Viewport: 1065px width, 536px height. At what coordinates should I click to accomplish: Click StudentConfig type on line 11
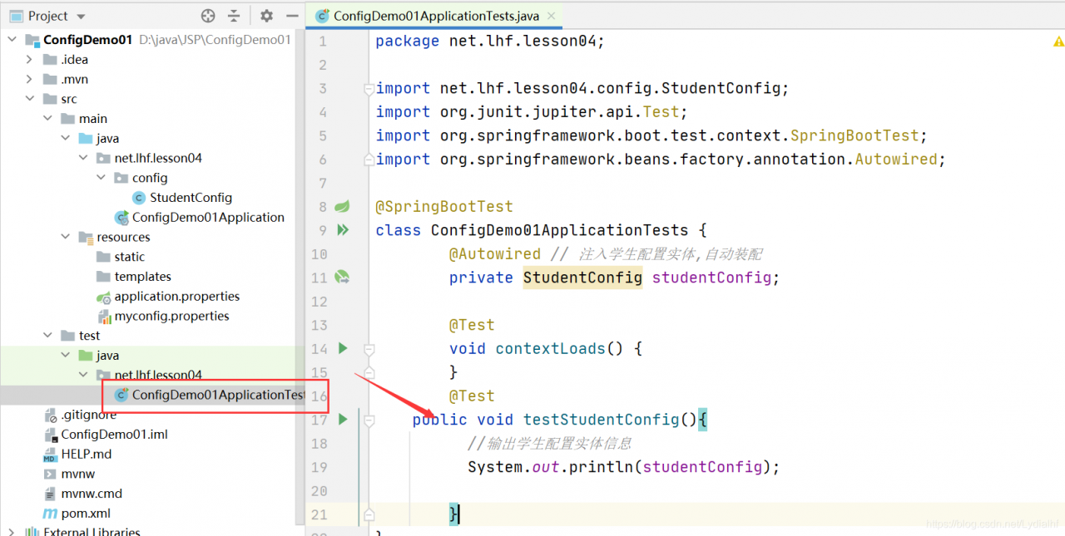click(x=582, y=278)
